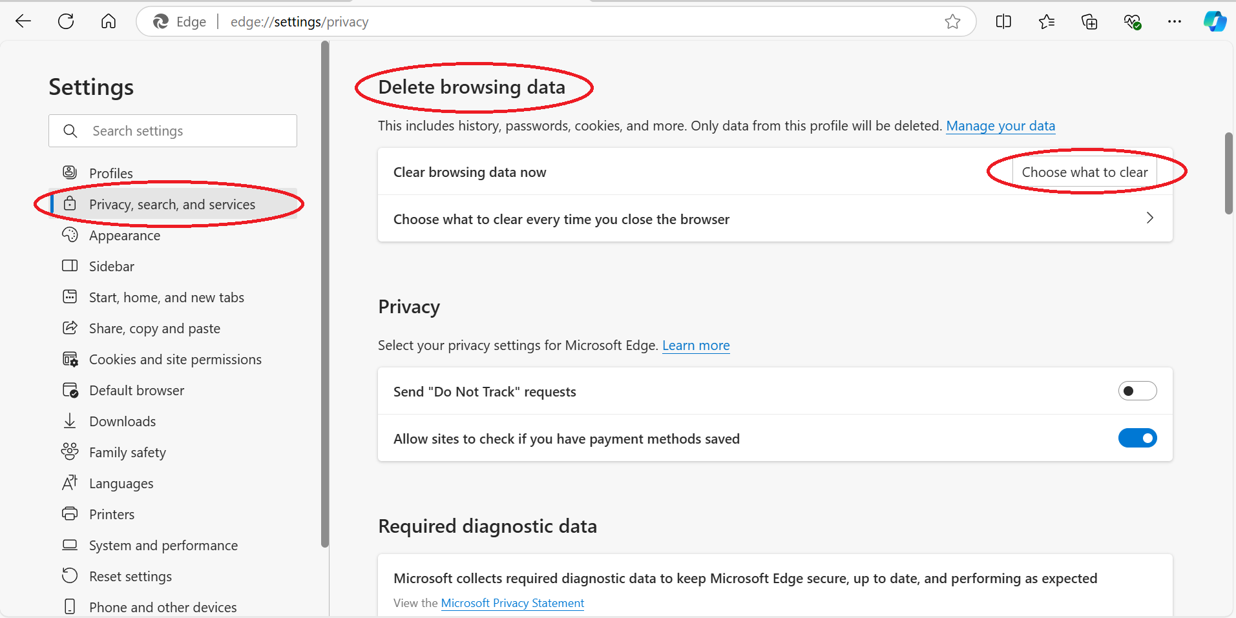Viewport: 1236px width, 618px height.
Task: Click the Share, copy and paste icon
Action: click(x=70, y=327)
